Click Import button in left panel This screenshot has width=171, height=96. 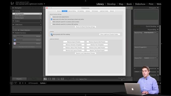(20, 79)
